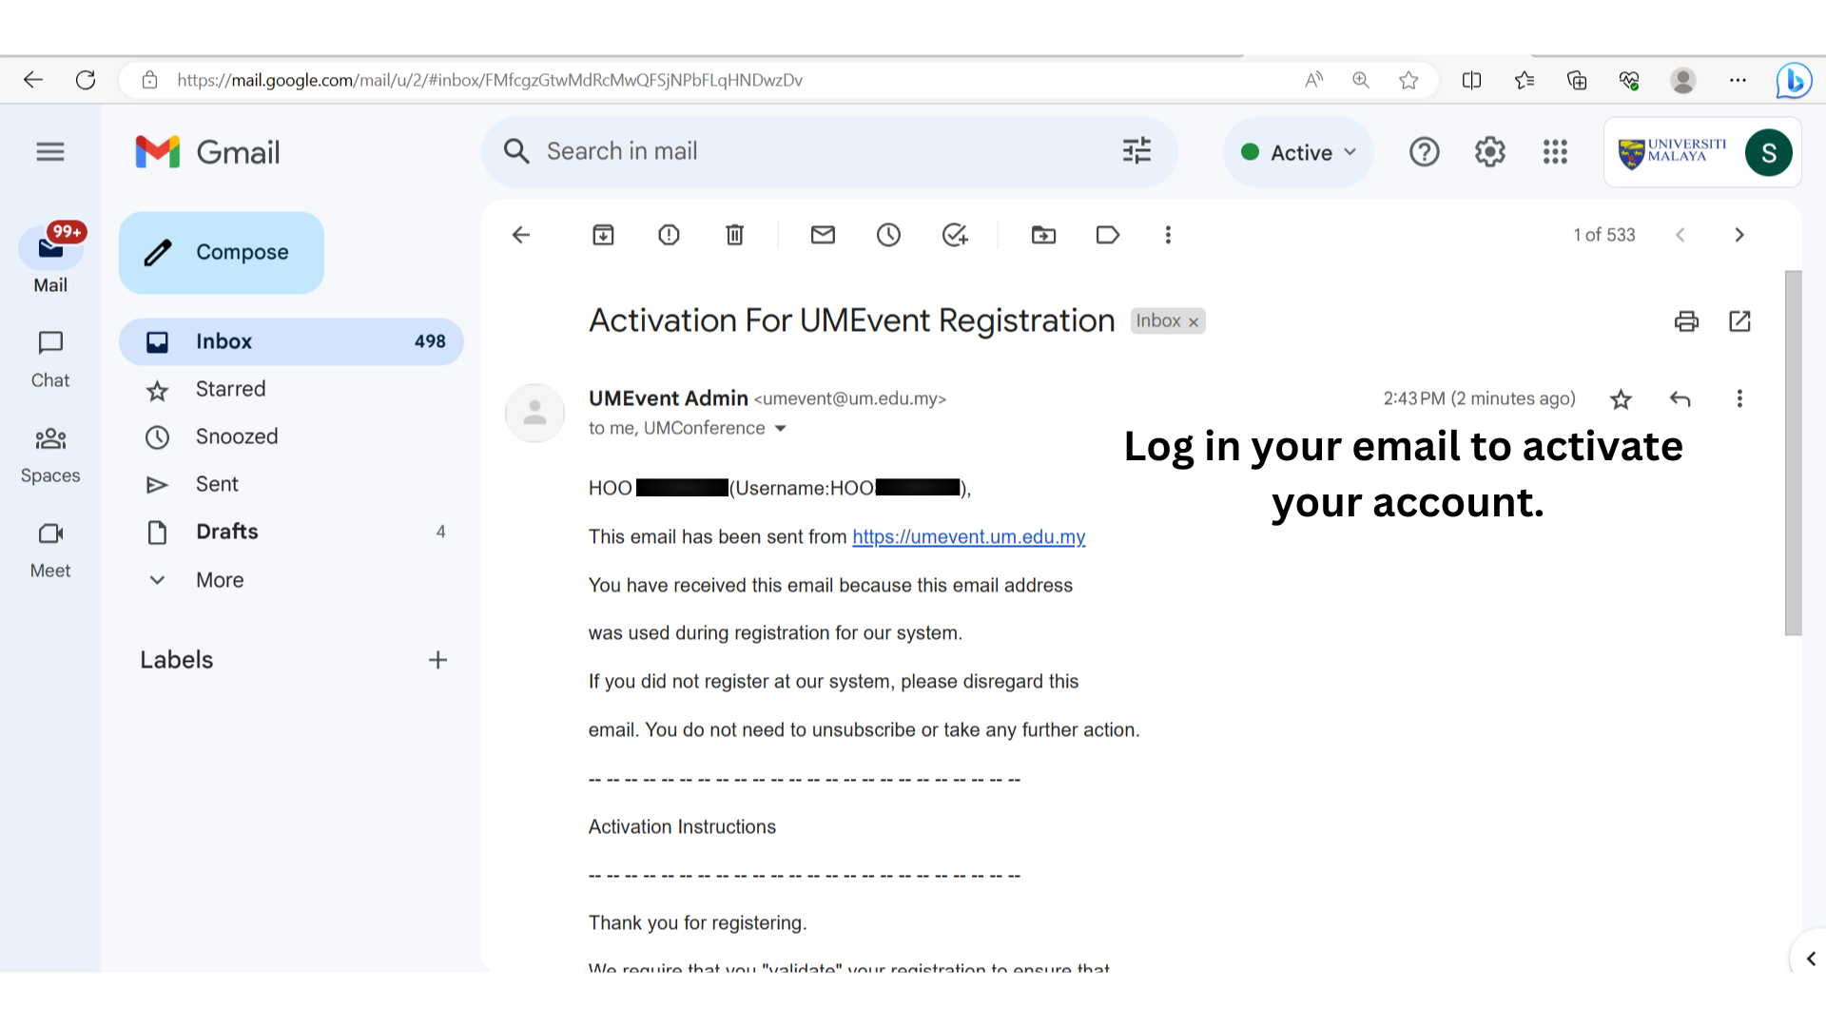The image size is (1826, 1027).
Task: Print the email using the printer icon
Action: click(1686, 321)
